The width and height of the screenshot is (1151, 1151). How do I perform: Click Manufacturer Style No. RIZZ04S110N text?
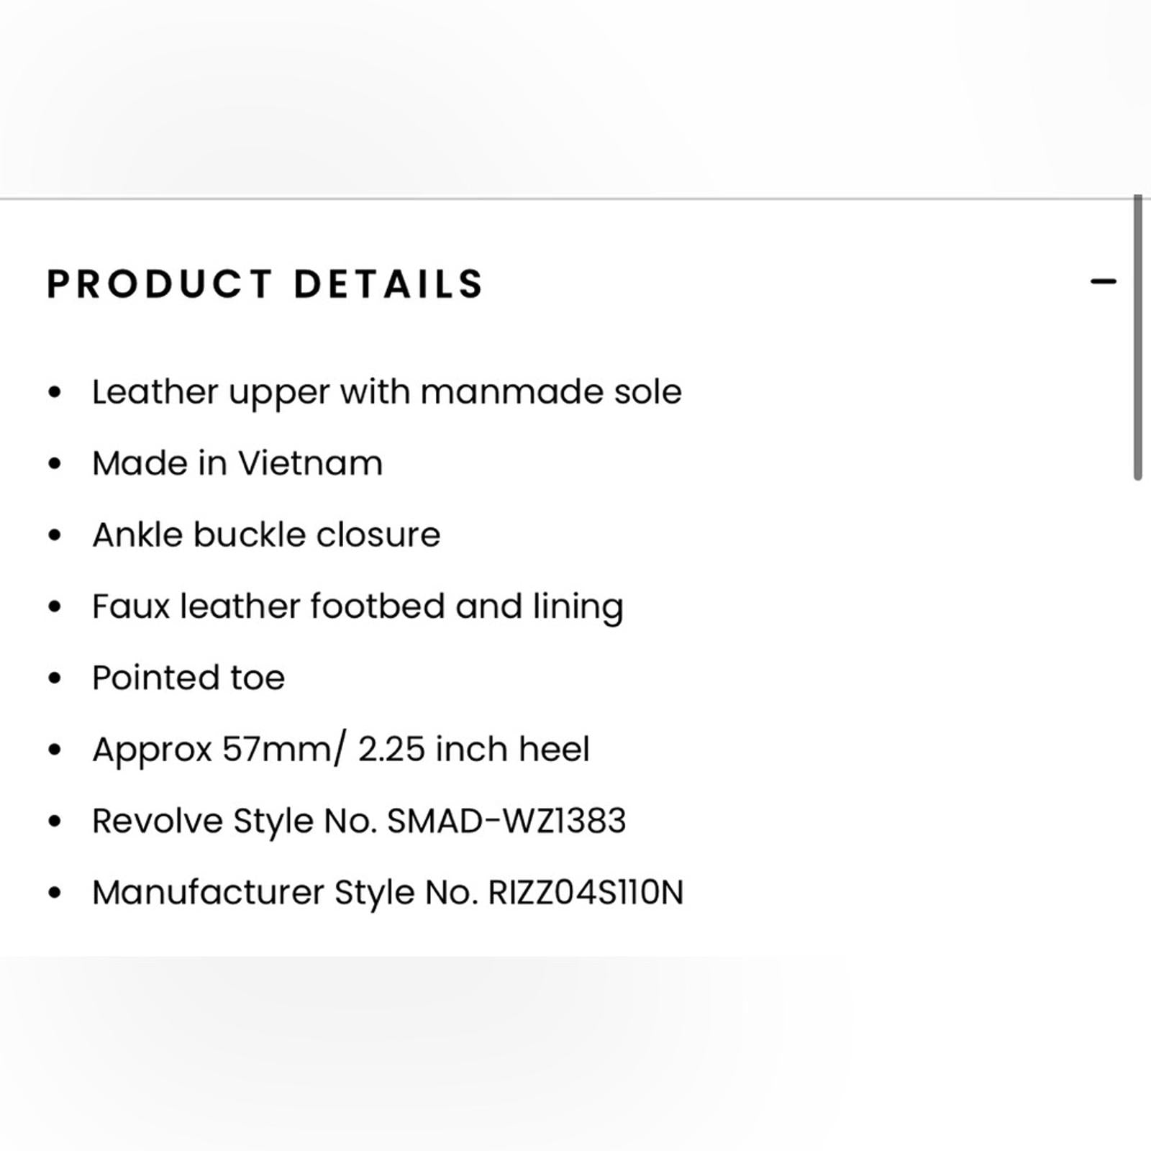click(388, 893)
